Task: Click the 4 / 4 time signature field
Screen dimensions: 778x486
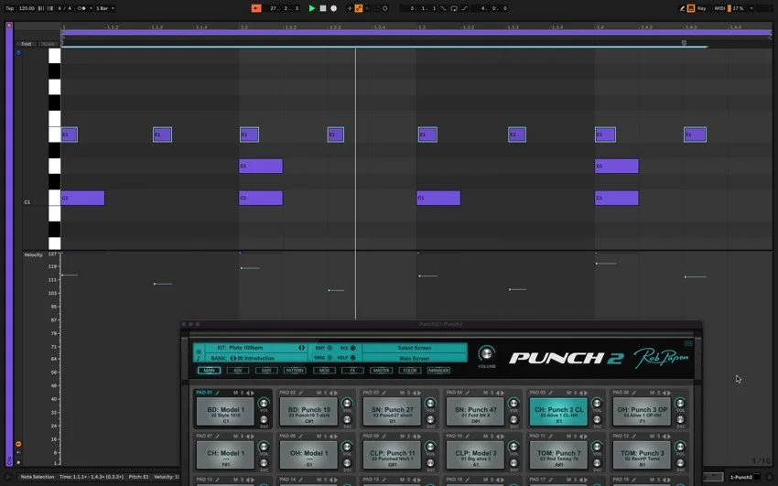Action: (x=64, y=8)
